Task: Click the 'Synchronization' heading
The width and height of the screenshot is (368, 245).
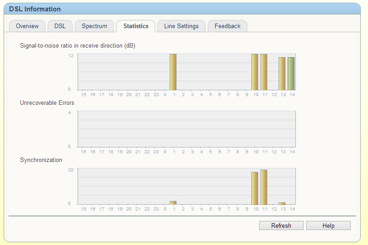Action: pyautogui.click(x=41, y=160)
